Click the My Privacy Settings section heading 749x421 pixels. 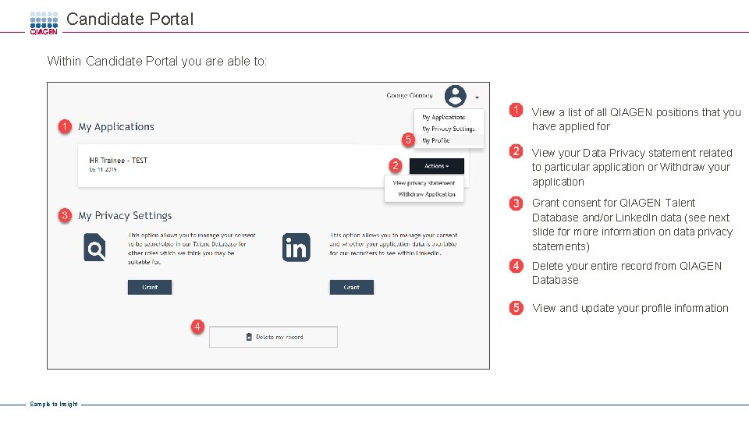pyautogui.click(x=125, y=215)
